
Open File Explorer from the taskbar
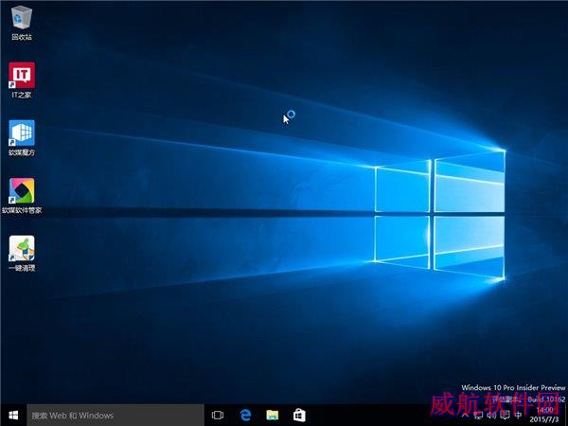pos(272,416)
